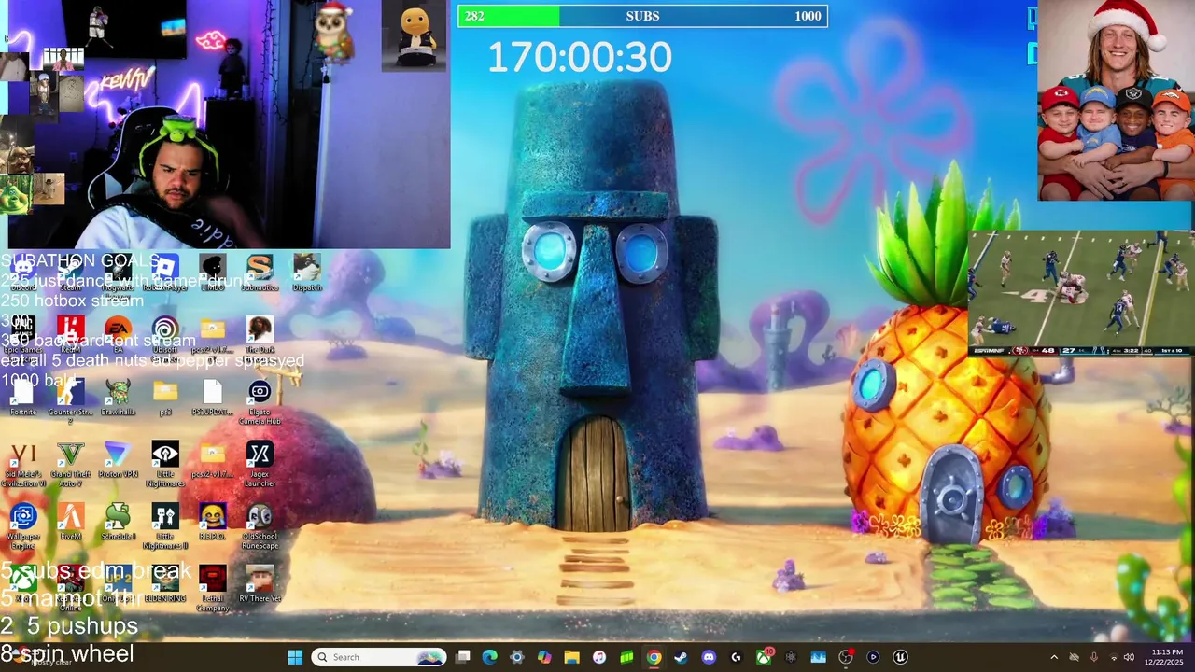Open Settings gear in the taskbar
Screen dimensions: 1195x672
[x=517, y=657]
